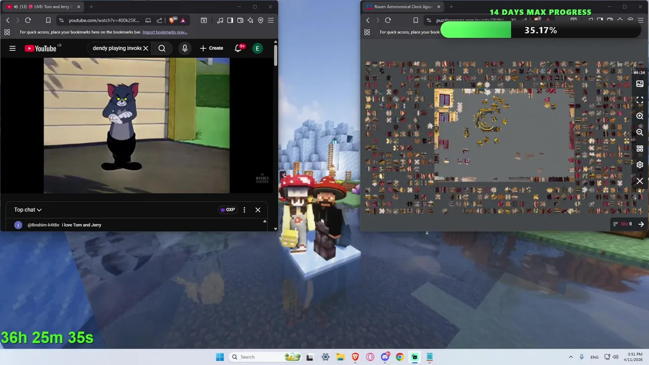Screen dimensions: 649x365
Task: Close the puzzle with X icon in sidebar
Action: pos(640,181)
